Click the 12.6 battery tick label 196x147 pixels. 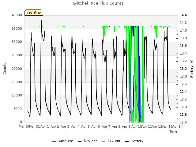tap(183, 84)
